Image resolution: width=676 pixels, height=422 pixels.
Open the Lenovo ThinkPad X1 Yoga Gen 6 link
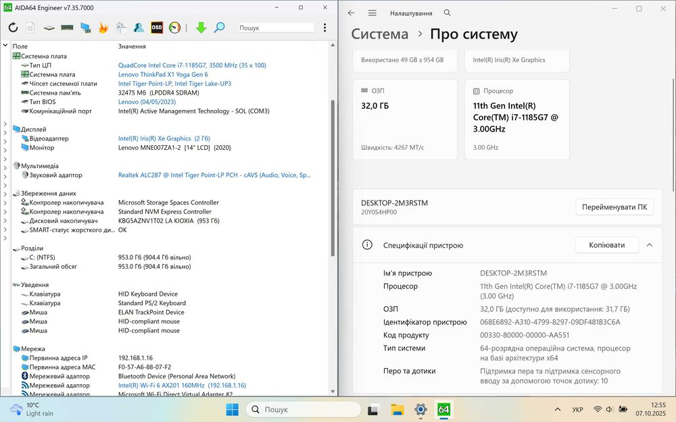click(x=163, y=74)
